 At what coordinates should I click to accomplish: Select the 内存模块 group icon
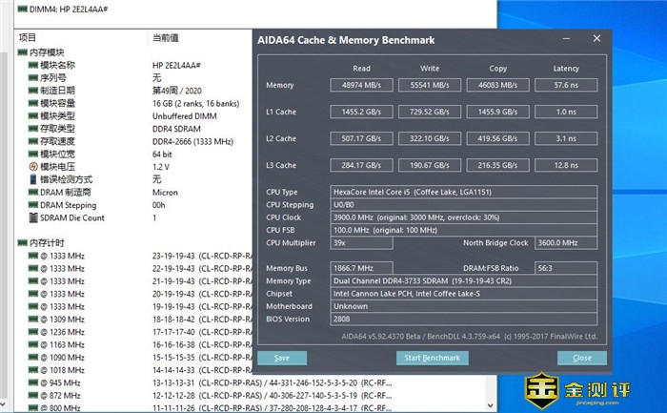(22, 52)
